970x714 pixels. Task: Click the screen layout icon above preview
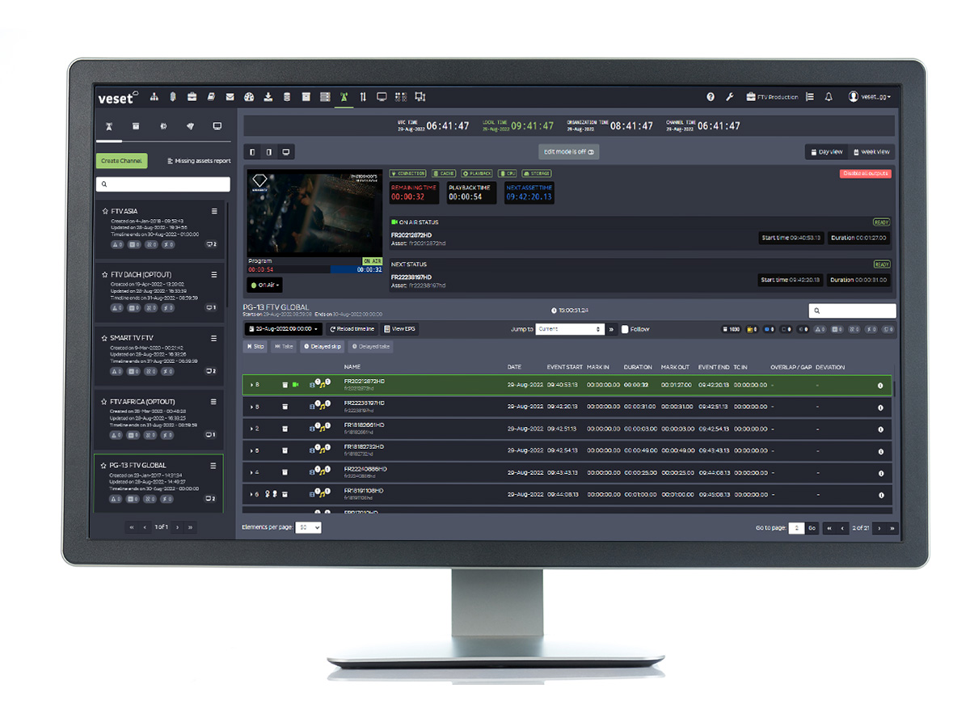pyautogui.click(x=285, y=152)
